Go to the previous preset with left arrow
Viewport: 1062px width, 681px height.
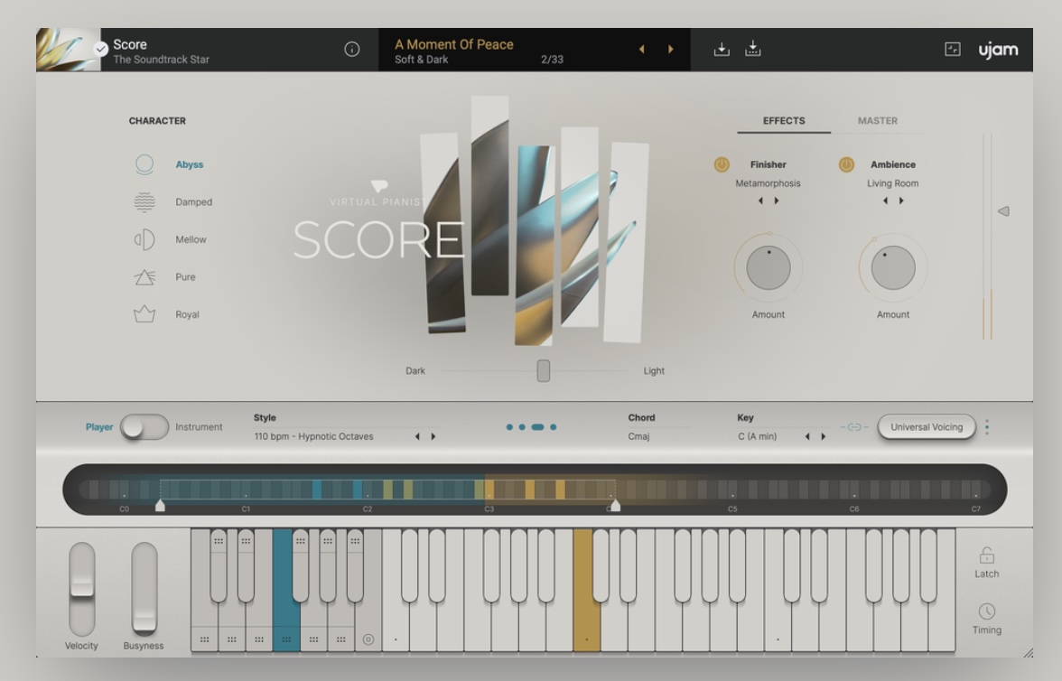coord(641,50)
